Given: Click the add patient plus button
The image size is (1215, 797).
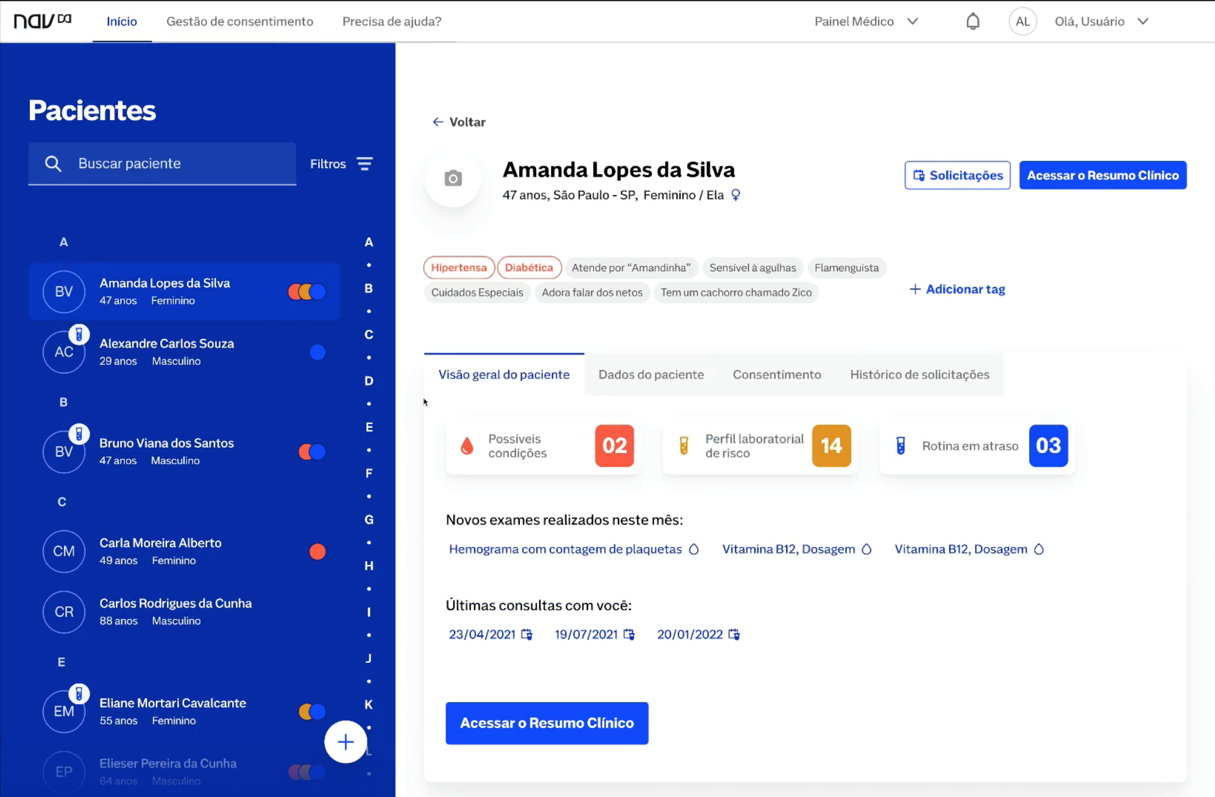Looking at the screenshot, I should point(345,742).
